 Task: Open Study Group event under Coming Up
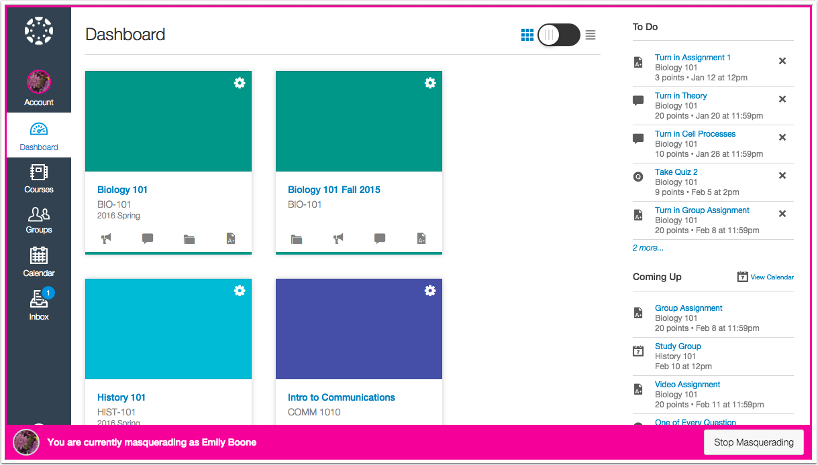678,346
